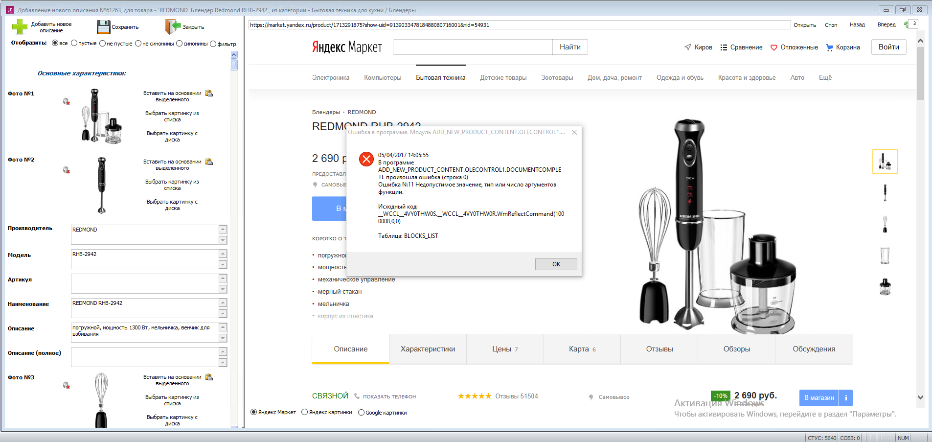Click the Киров location arrow icon
The image size is (932, 442).
[x=688, y=47]
